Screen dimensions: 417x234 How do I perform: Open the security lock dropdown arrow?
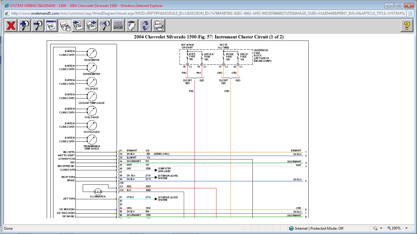point(381,228)
